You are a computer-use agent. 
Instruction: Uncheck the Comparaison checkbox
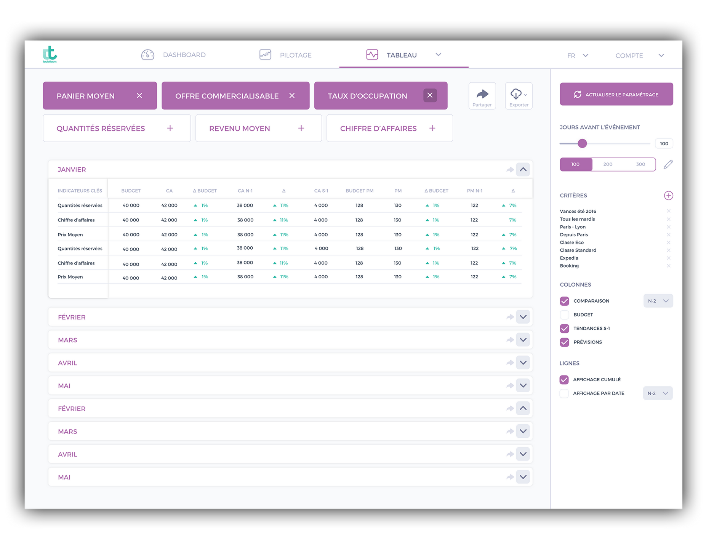pos(564,301)
